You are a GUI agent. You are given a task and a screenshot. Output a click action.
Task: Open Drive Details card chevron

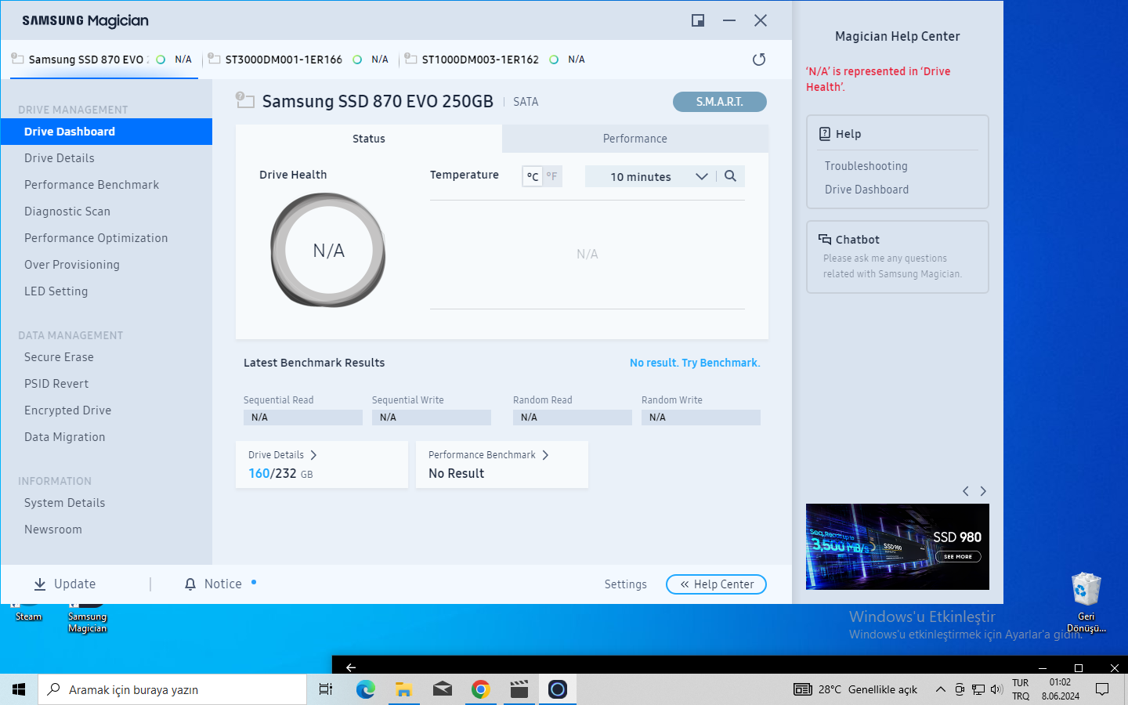coord(313,455)
